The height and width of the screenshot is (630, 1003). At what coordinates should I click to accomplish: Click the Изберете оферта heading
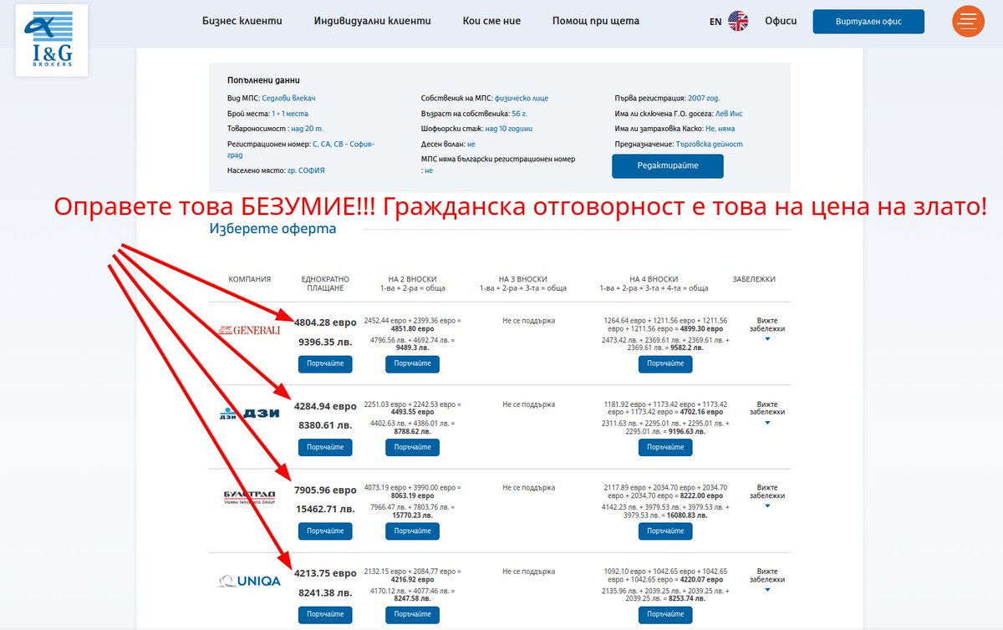pos(272,229)
